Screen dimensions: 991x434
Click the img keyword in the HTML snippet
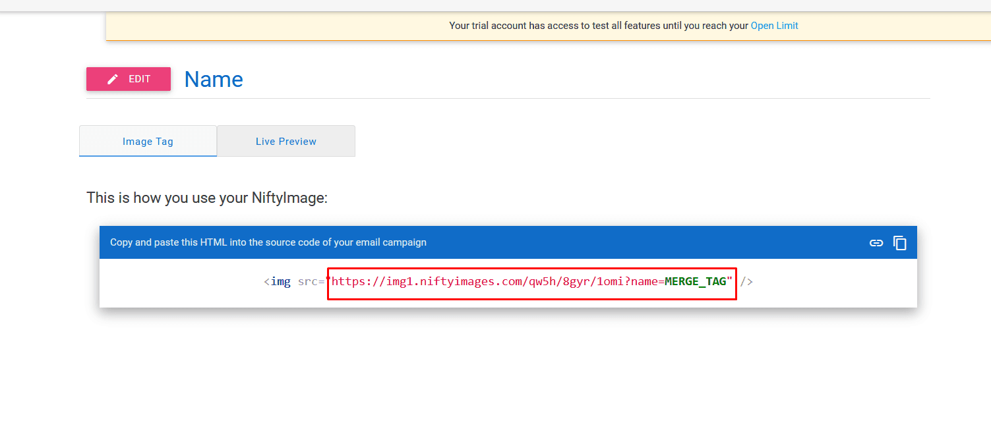click(x=281, y=282)
